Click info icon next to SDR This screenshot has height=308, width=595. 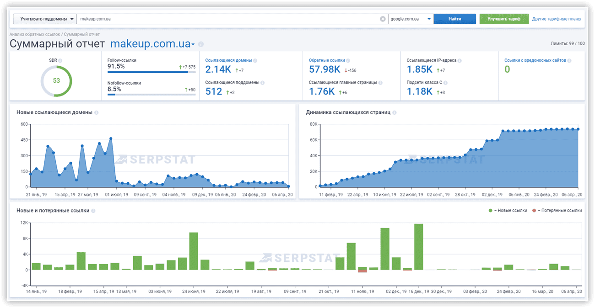point(60,60)
